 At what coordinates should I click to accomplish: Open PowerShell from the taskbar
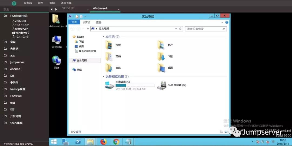(78, 142)
